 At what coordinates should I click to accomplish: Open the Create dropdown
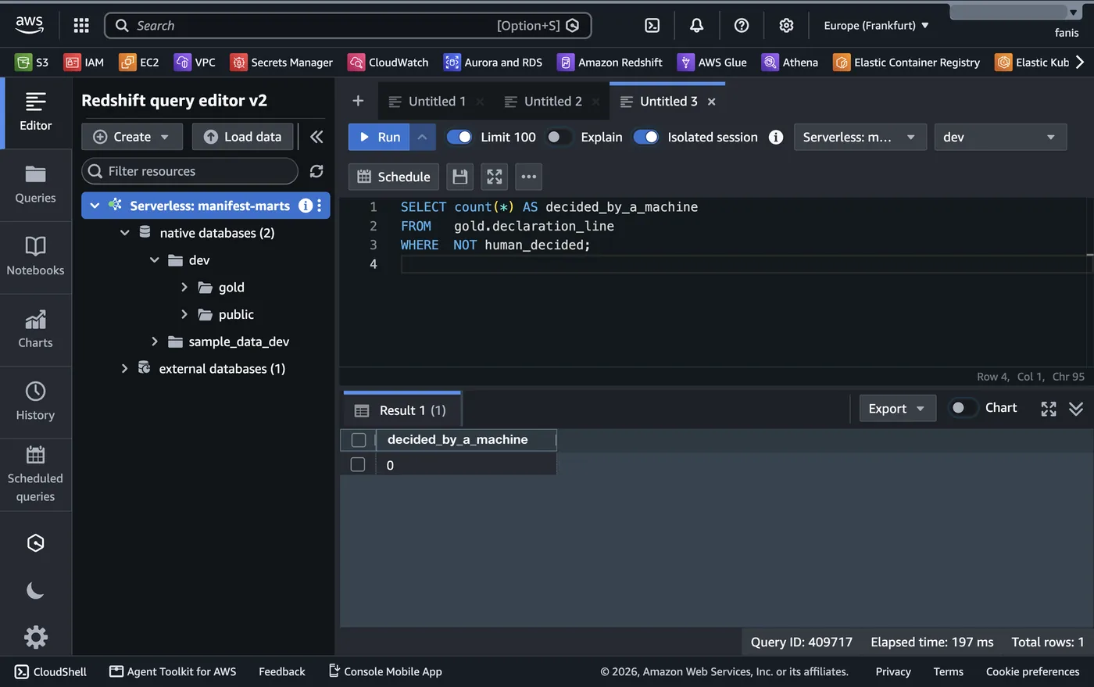point(132,137)
